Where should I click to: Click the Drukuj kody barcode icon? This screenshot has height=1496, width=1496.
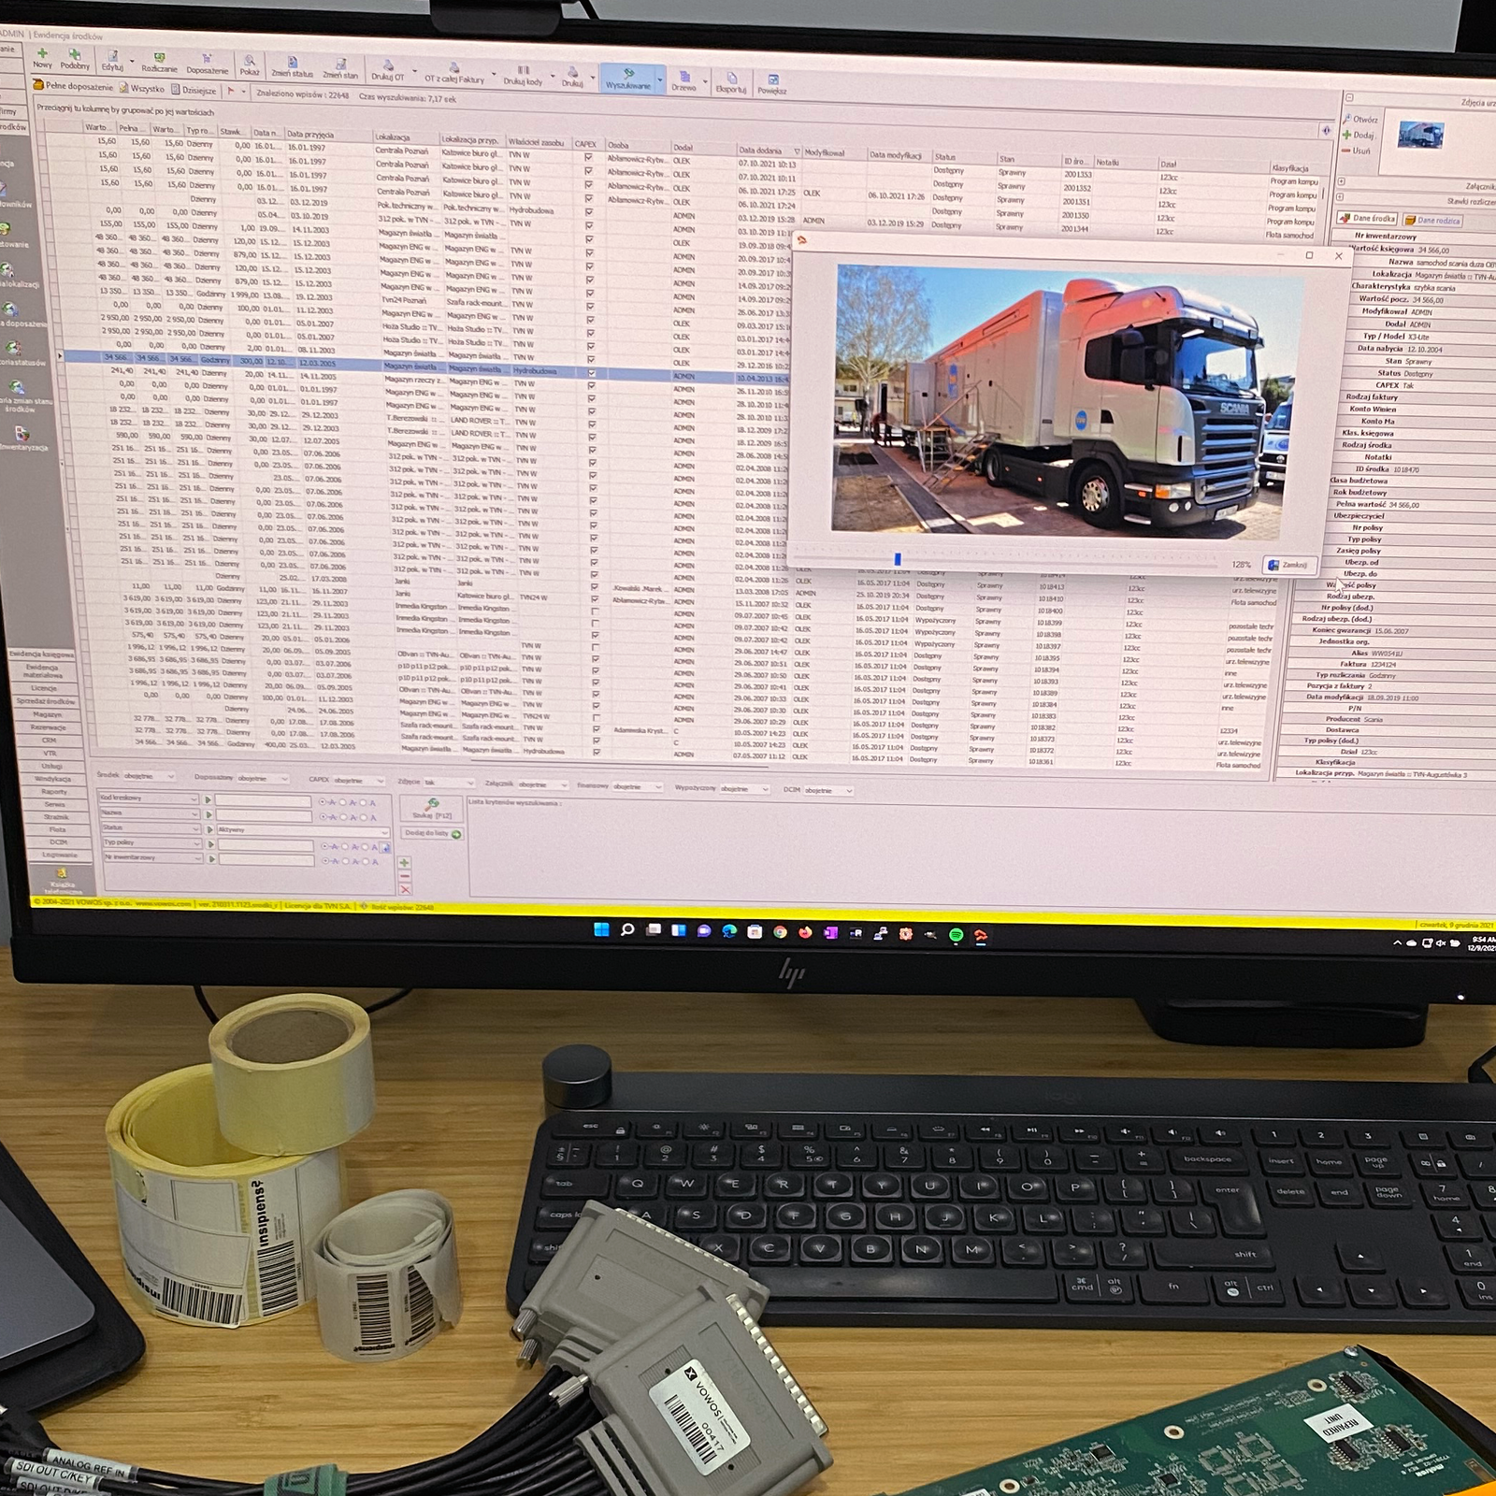coord(524,71)
